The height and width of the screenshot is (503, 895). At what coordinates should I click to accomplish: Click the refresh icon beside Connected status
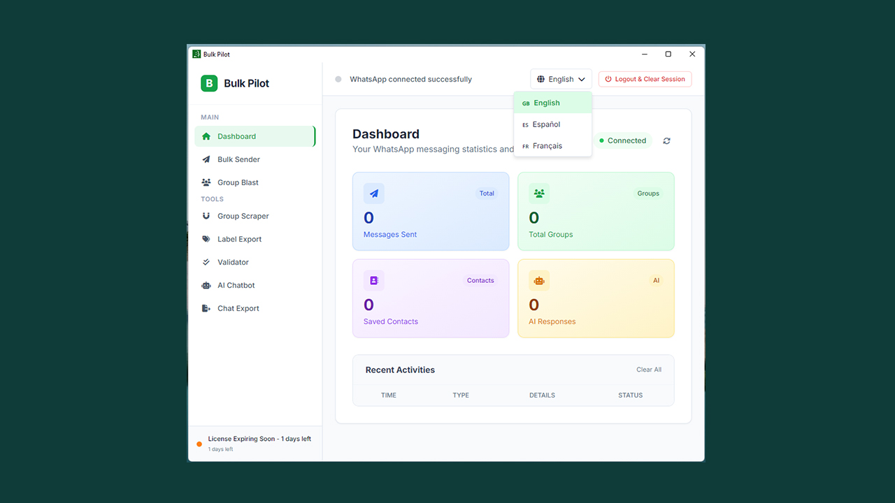[x=666, y=140]
